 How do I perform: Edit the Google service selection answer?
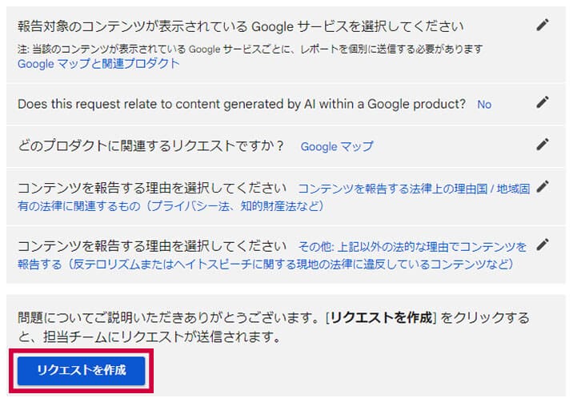click(x=543, y=25)
